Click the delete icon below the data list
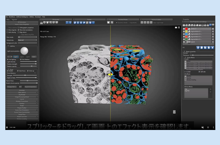Image resolution: width=220 pixels, height=145 pixels. pyautogui.click(x=212, y=47)
